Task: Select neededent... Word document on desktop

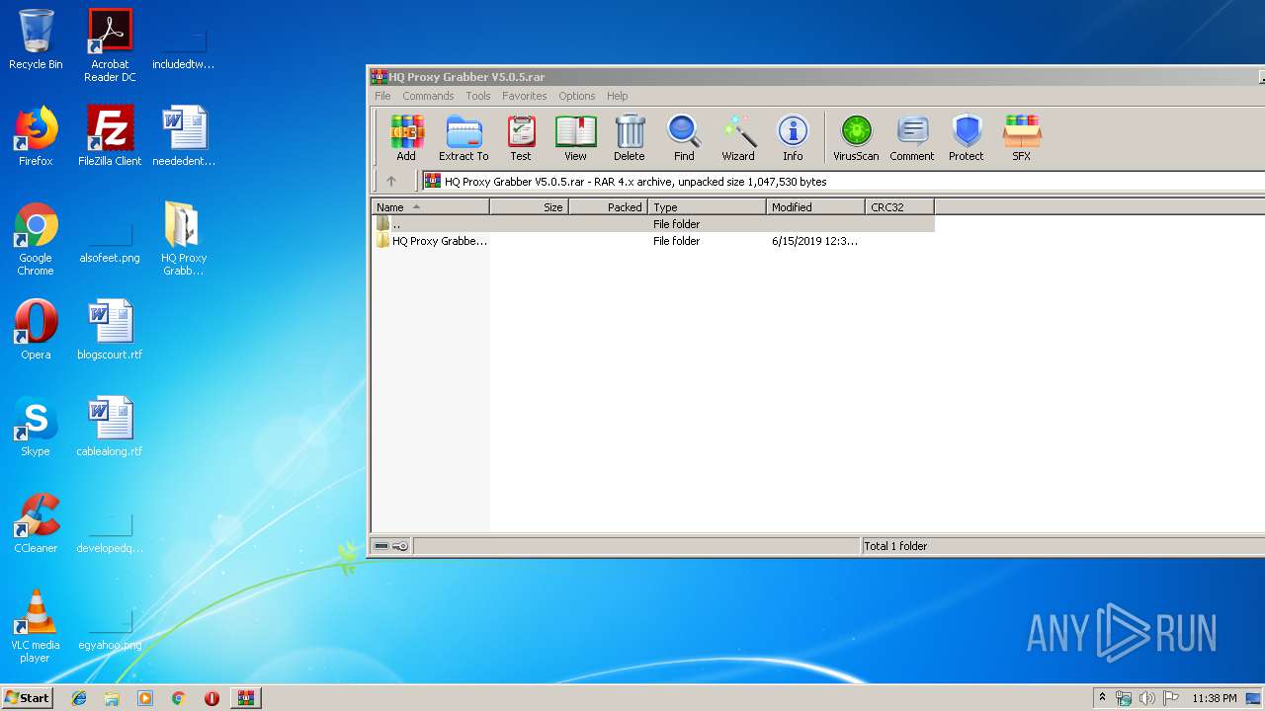Action: (x=184, y=136)
